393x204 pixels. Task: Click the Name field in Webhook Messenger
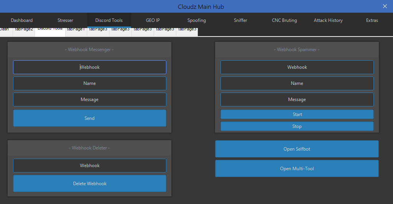pos(90,83)
